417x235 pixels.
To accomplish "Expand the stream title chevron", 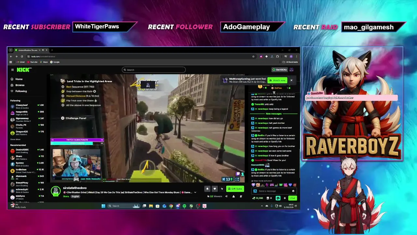I will (x=195, y=192).
